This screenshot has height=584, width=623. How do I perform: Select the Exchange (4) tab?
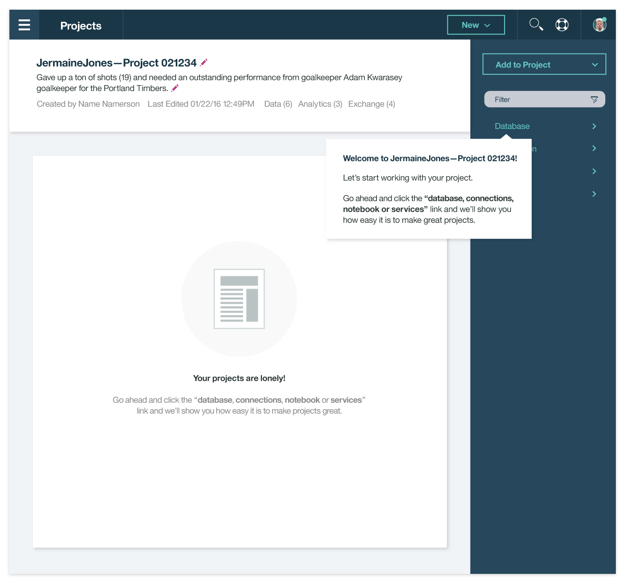pos(372,104)
